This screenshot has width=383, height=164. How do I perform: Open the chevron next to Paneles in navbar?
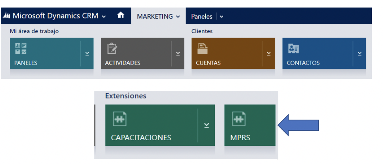tap(221, 17)
